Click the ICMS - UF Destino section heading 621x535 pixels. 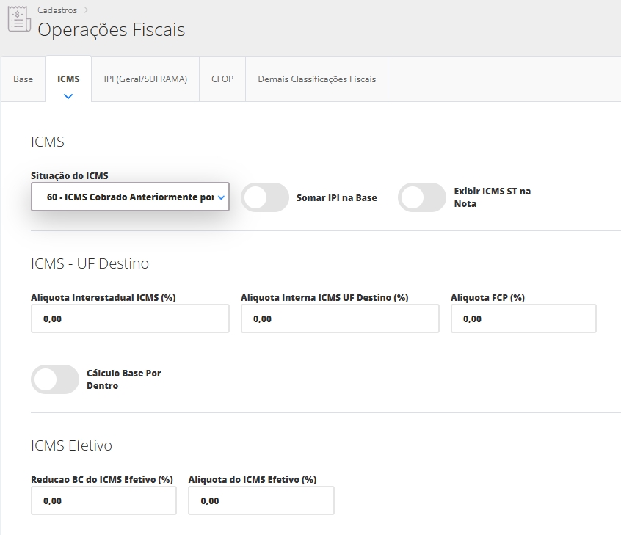90,263
